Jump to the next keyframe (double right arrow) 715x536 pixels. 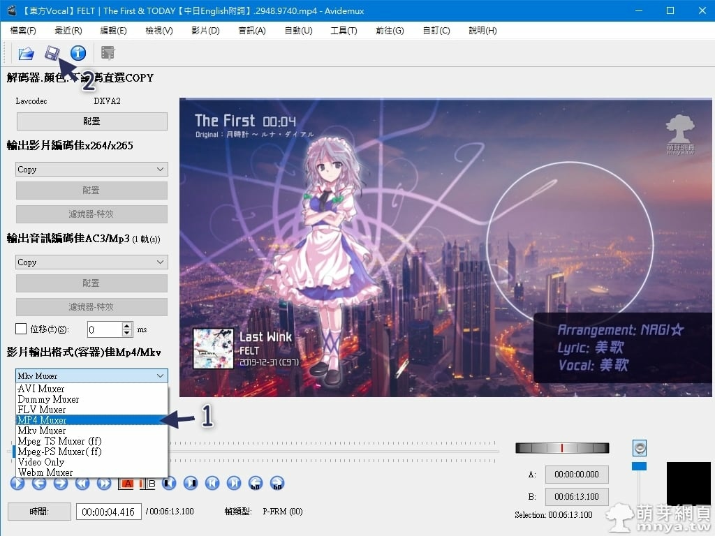tap(104, 483)
